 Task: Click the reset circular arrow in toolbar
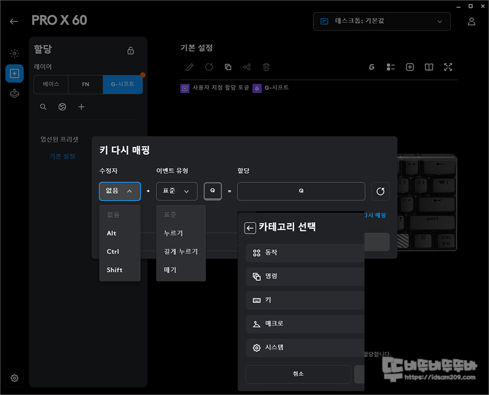click(209, 67)
